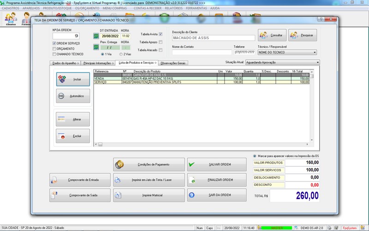Select MANUTENÇÃO PREVENTIVA SPLITS row
Viewport: 369px width, 231px height.
pyautogui.click(x=202, y=82)
